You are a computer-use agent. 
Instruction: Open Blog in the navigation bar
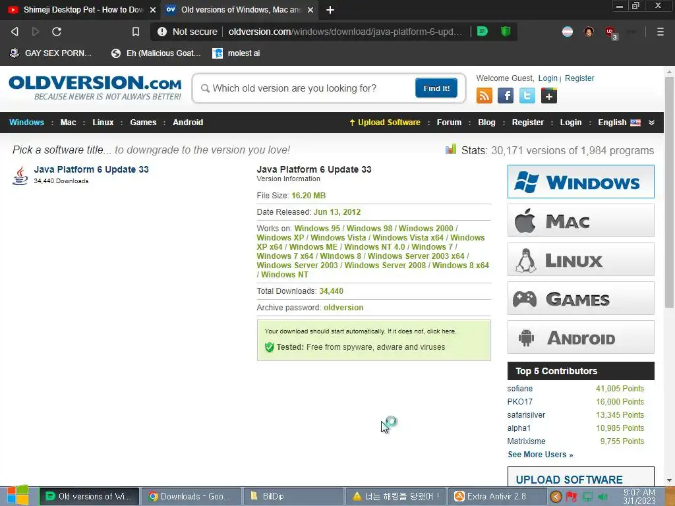tap(486, 122)
